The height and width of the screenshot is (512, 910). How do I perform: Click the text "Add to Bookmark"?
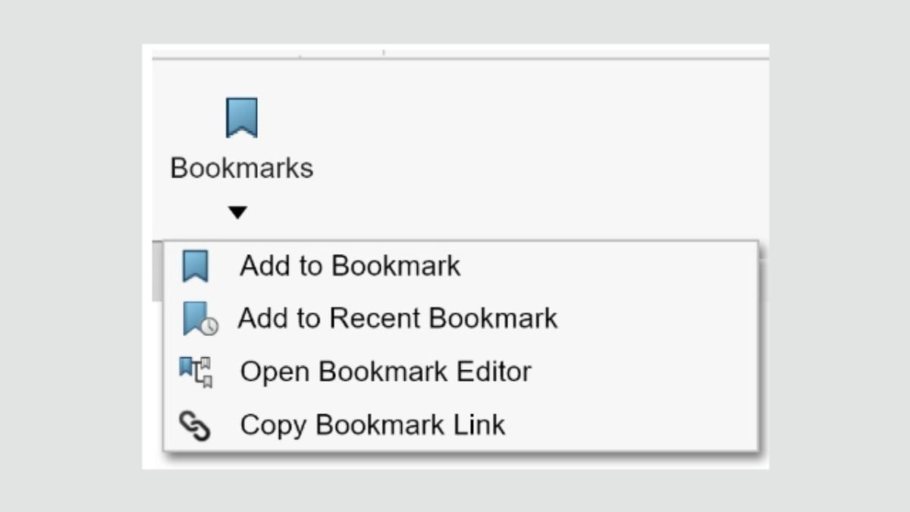click(x=350, y=266)
